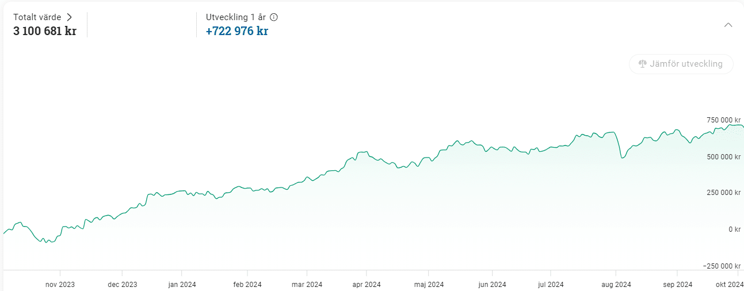Click the 750 000 kr axis label

(x=723, y=120)
